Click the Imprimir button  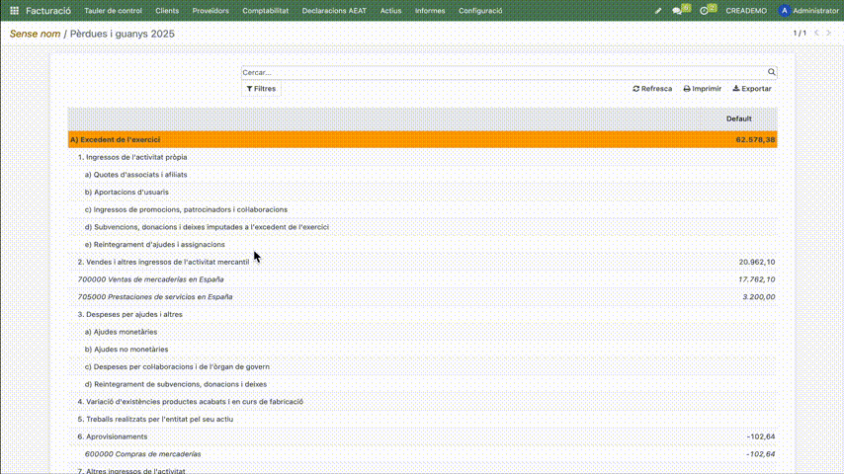tap(702, 89)
